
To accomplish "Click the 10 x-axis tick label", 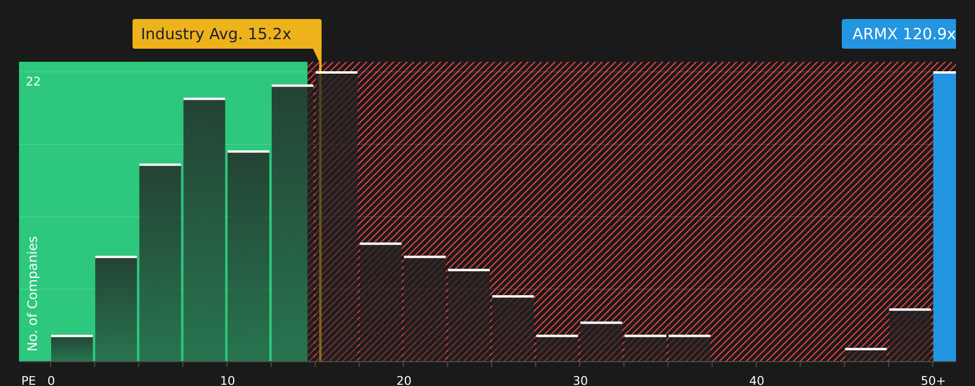I will 228,381.
